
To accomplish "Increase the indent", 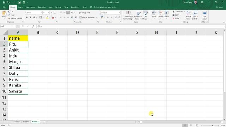I will tap(76, 17).
